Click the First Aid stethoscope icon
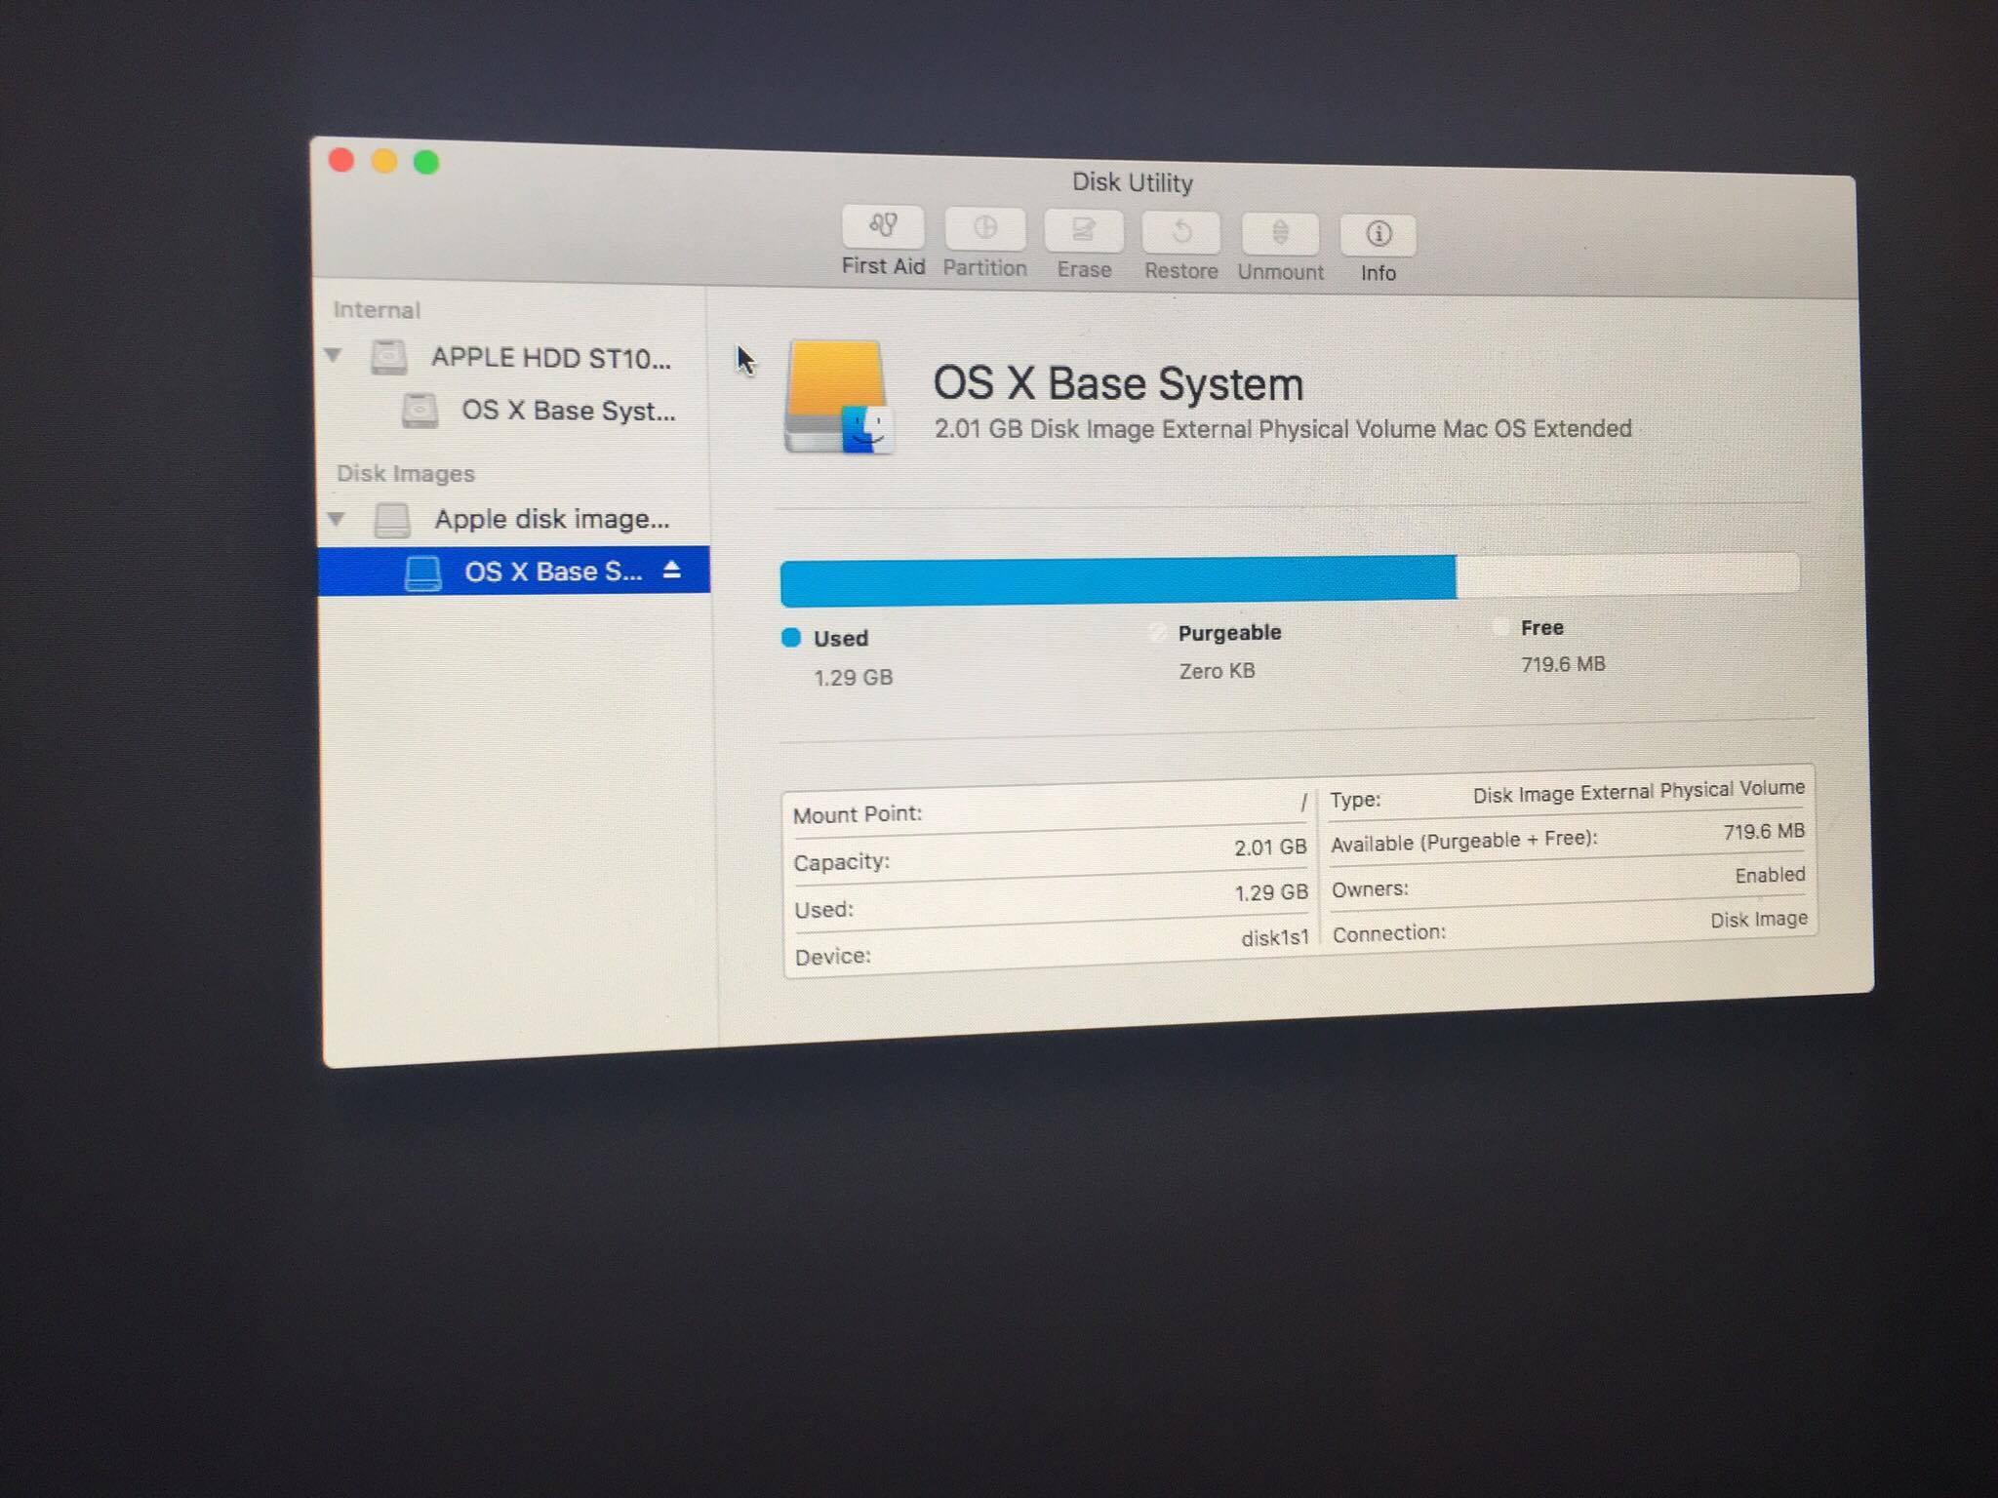The image size is (1998, 1498). coord(883,226)
